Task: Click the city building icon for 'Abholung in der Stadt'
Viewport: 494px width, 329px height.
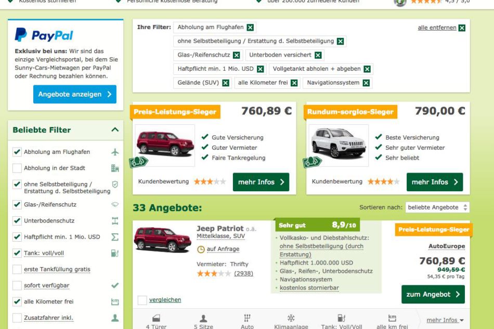Action: [115, 168]
